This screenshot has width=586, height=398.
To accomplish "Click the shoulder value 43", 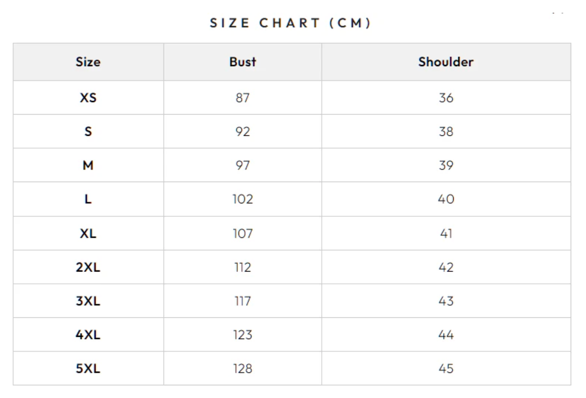I will (446, 301).
